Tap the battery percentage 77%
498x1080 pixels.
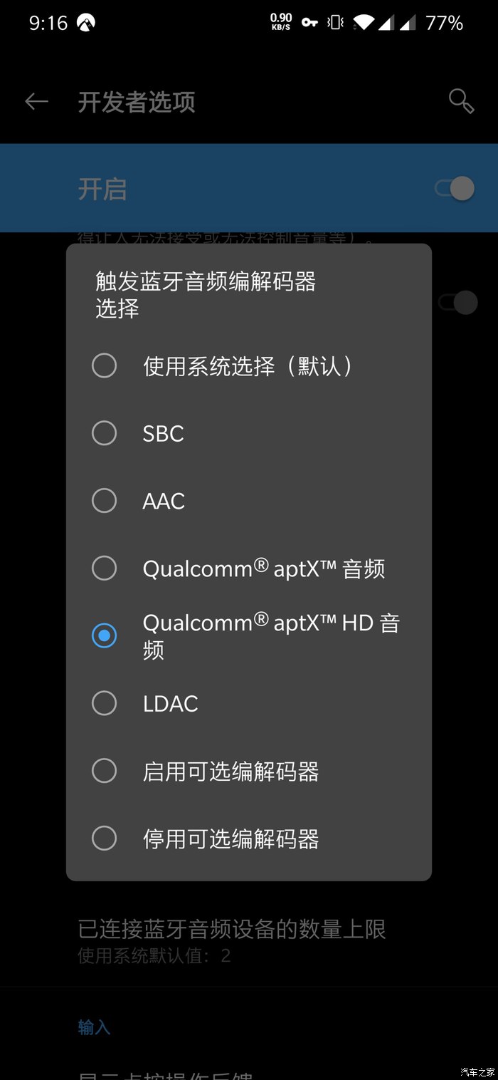[445, 23]
